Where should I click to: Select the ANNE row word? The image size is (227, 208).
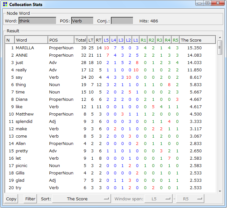coord(21,55)
